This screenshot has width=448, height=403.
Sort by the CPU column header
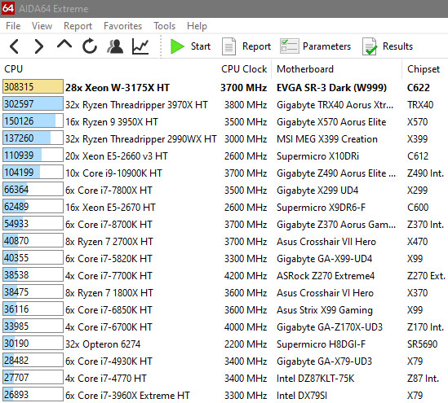coord(13,69)
